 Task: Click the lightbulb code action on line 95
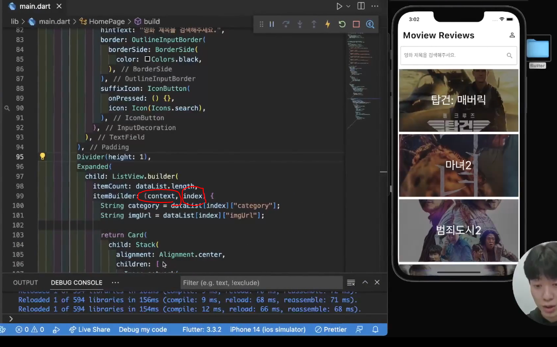43,156
